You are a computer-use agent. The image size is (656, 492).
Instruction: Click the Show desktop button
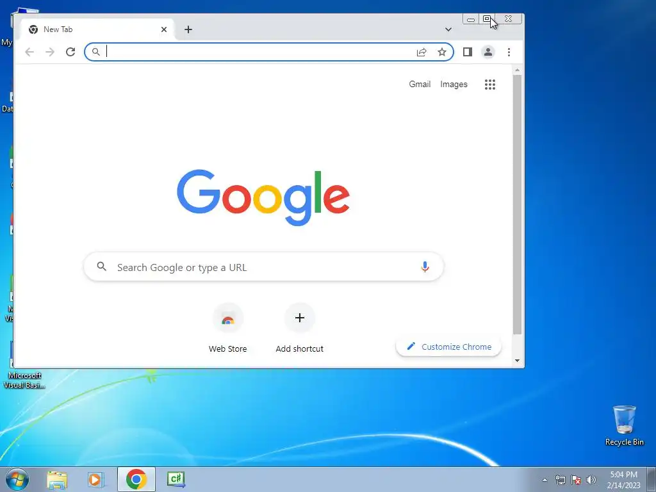(652, 479)
